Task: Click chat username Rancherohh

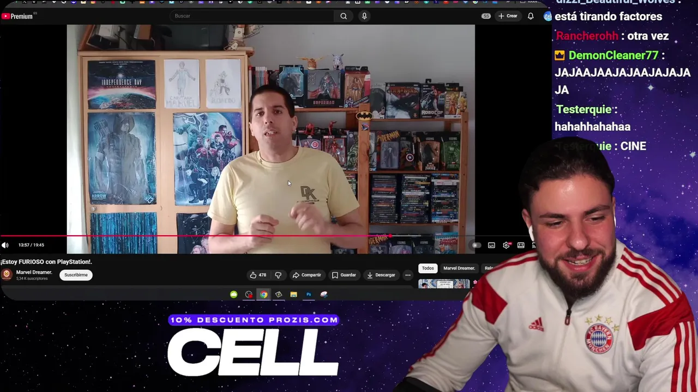Action: (587, 36)
